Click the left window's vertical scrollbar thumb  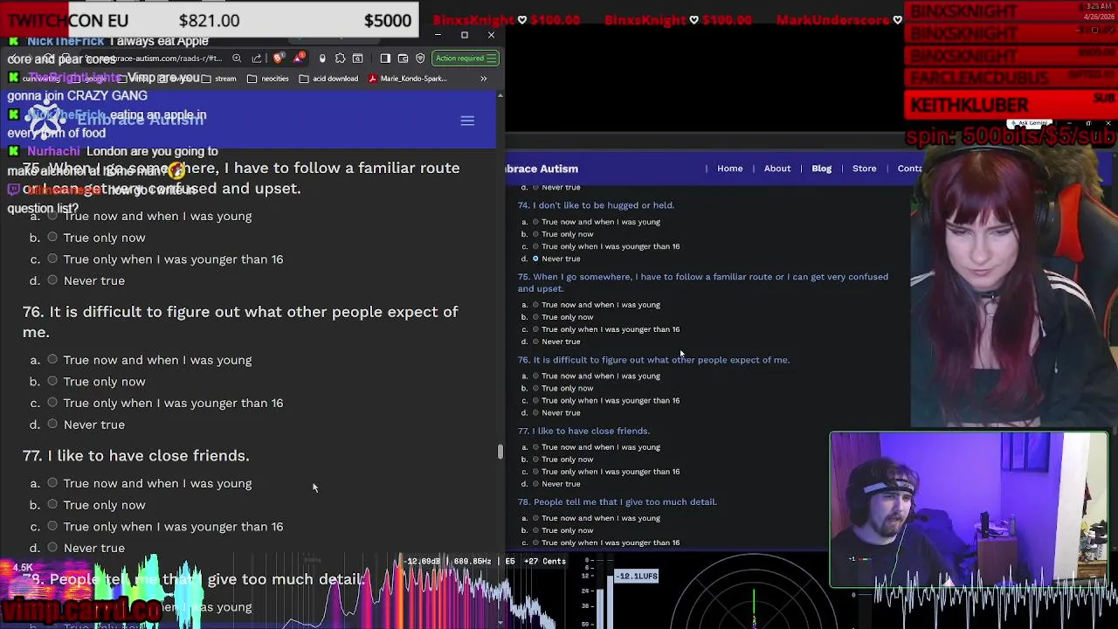click(x=500, y=451)
